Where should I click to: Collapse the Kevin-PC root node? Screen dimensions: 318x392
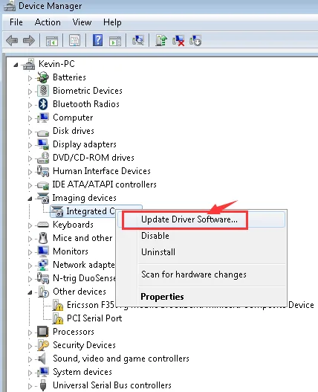(16, 65)
